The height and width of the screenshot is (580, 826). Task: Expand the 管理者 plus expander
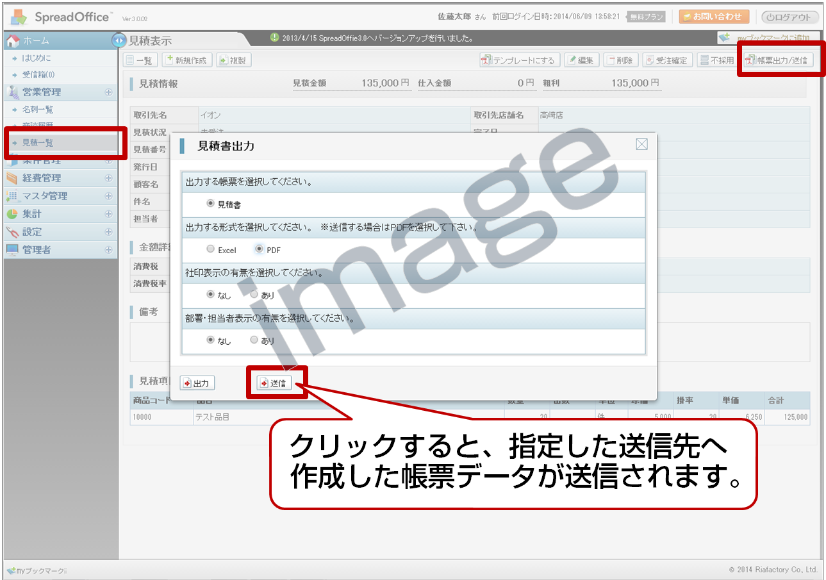pyautogui.click(x=108, y=250)
